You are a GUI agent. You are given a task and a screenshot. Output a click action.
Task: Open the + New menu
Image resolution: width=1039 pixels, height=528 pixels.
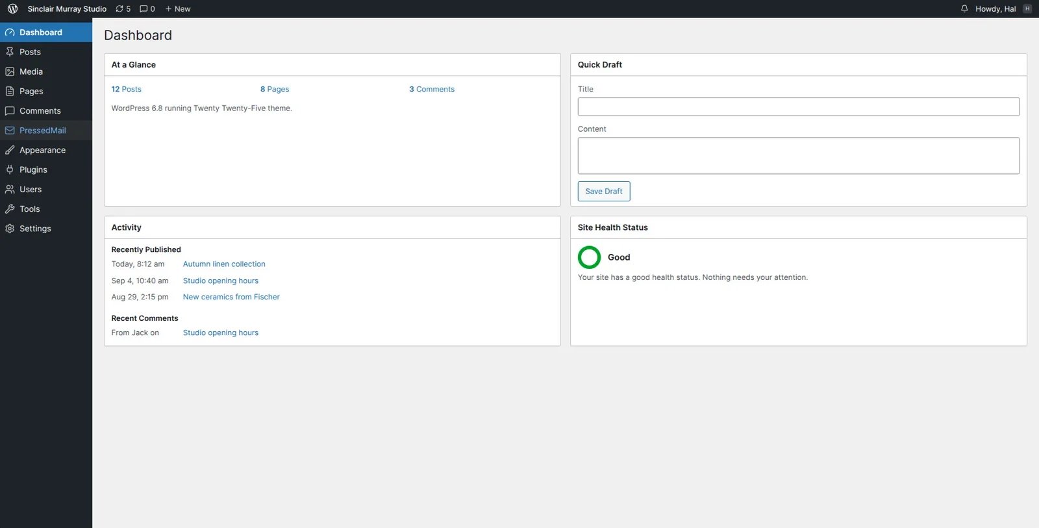(x=177, y=9)
